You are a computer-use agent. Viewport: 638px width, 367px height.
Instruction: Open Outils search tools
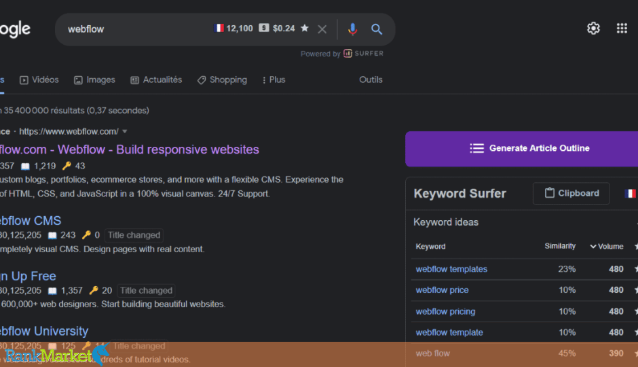coord(371,80)
